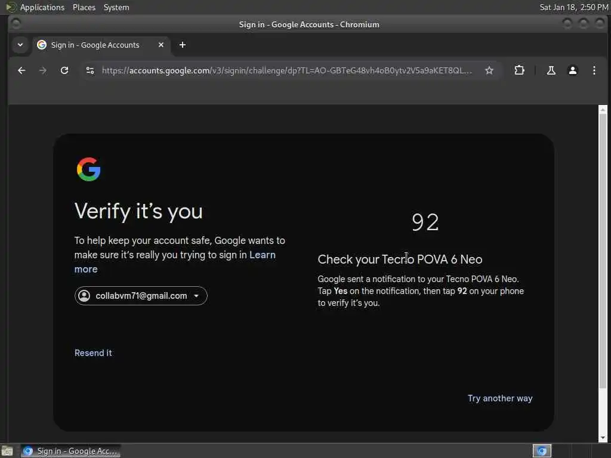
Task: Open the browser profile icon
Action: coord(572,70)
